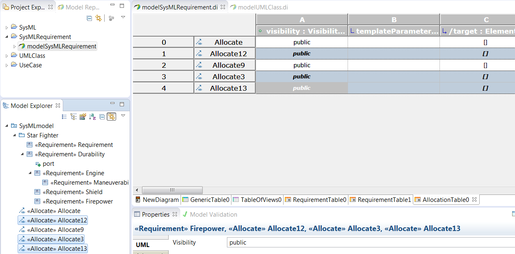
Task: Open Project Explorer view menu arrow
Action: (123, 18)
